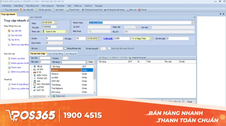The height and width of the screenshot is (126, 226).
Task: Click the Ghi chú input field
Action: tap(54, 48)
